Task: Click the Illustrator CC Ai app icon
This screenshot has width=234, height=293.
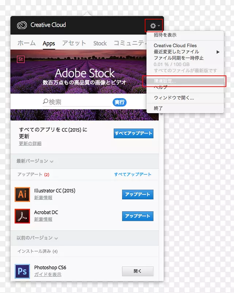Action: click(22, 194)
